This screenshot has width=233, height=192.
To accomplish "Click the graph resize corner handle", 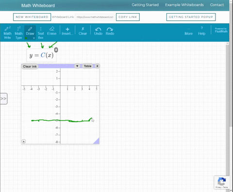I will (97, 141).
